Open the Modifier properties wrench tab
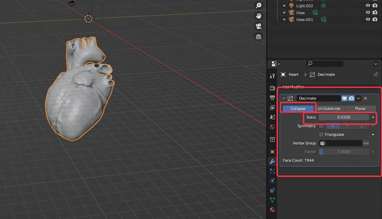The width and height of the screenshot is (382, 219). 272,161
